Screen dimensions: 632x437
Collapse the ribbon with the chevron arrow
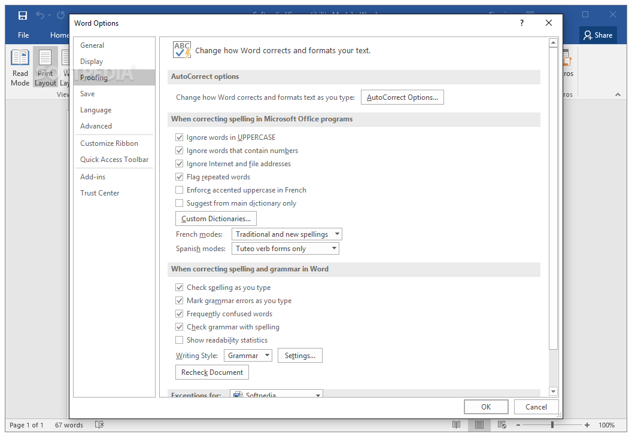(618, 94)
